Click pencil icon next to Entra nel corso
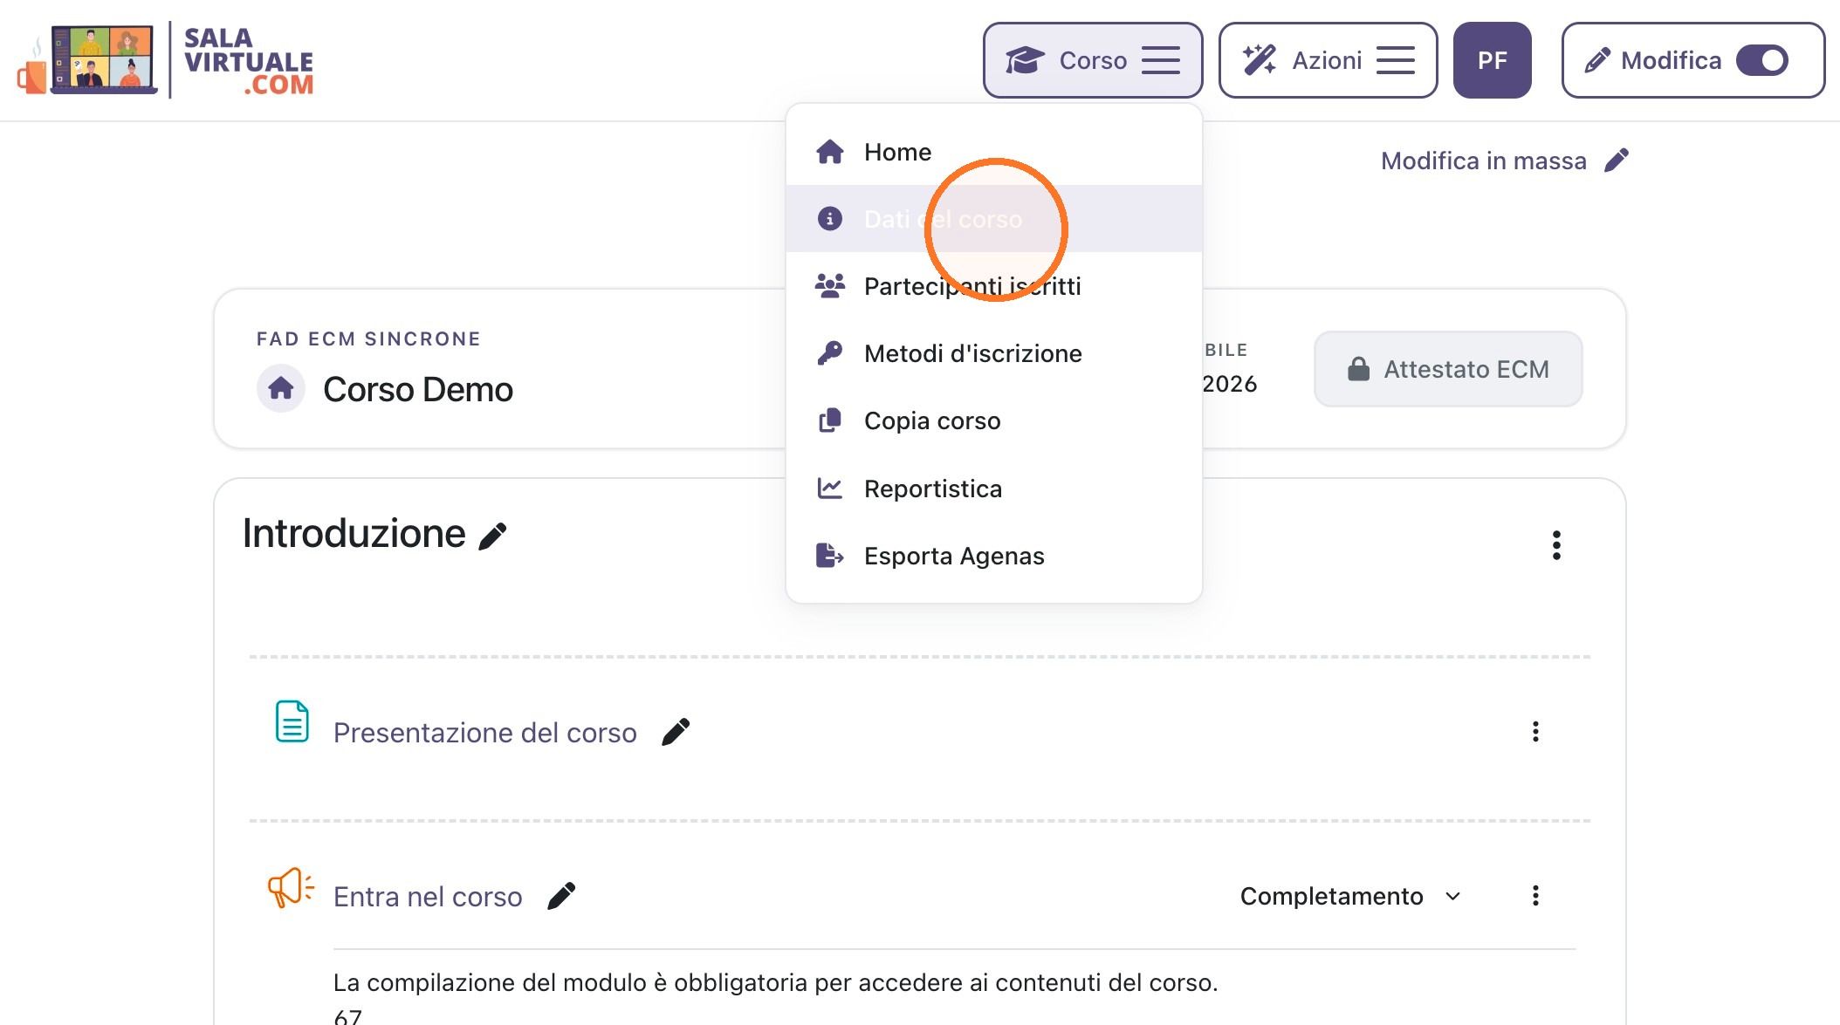Viewport: 1840px width, 1025px height. [561, 896]
